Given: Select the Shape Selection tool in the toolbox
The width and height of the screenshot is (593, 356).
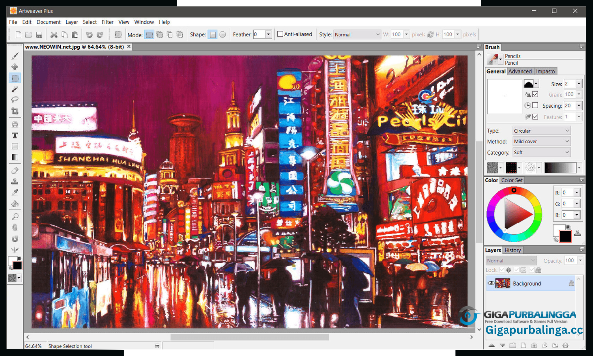Looking at the screenshot, I should [x=15, y=78].
